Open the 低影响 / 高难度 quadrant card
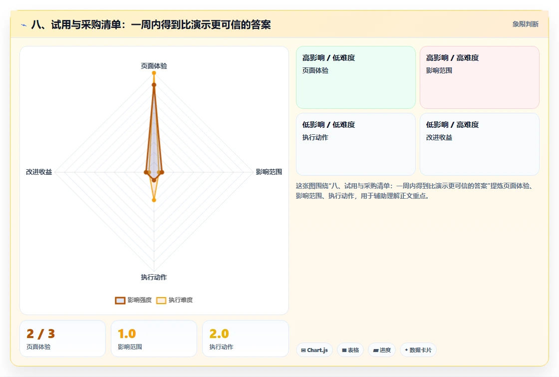Image resolution: width=559 pixels, height=377 pixels. pyautogui.click(x=480, y=144)
